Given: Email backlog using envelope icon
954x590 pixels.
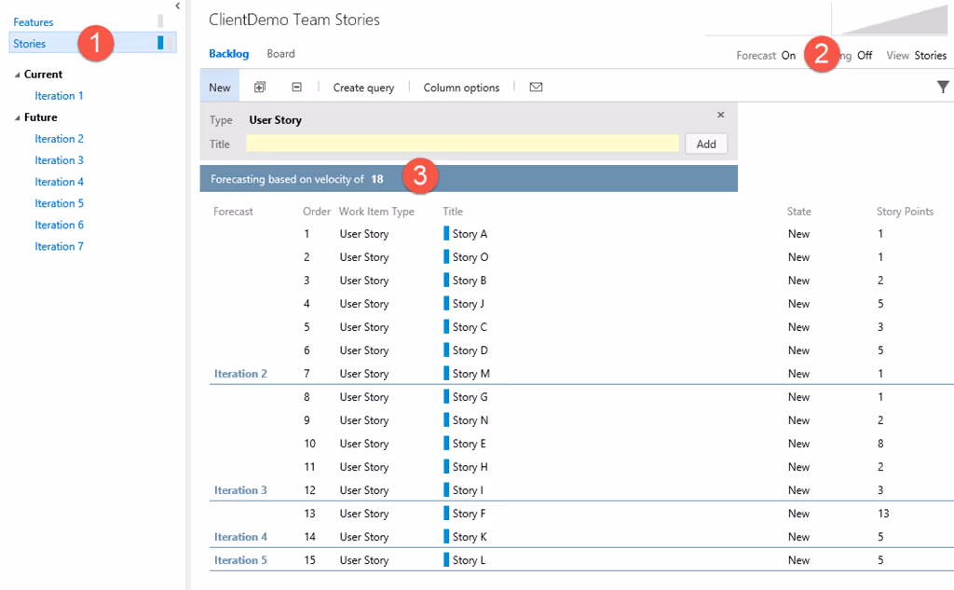Looking at the screenshot, I should [536, 87].
